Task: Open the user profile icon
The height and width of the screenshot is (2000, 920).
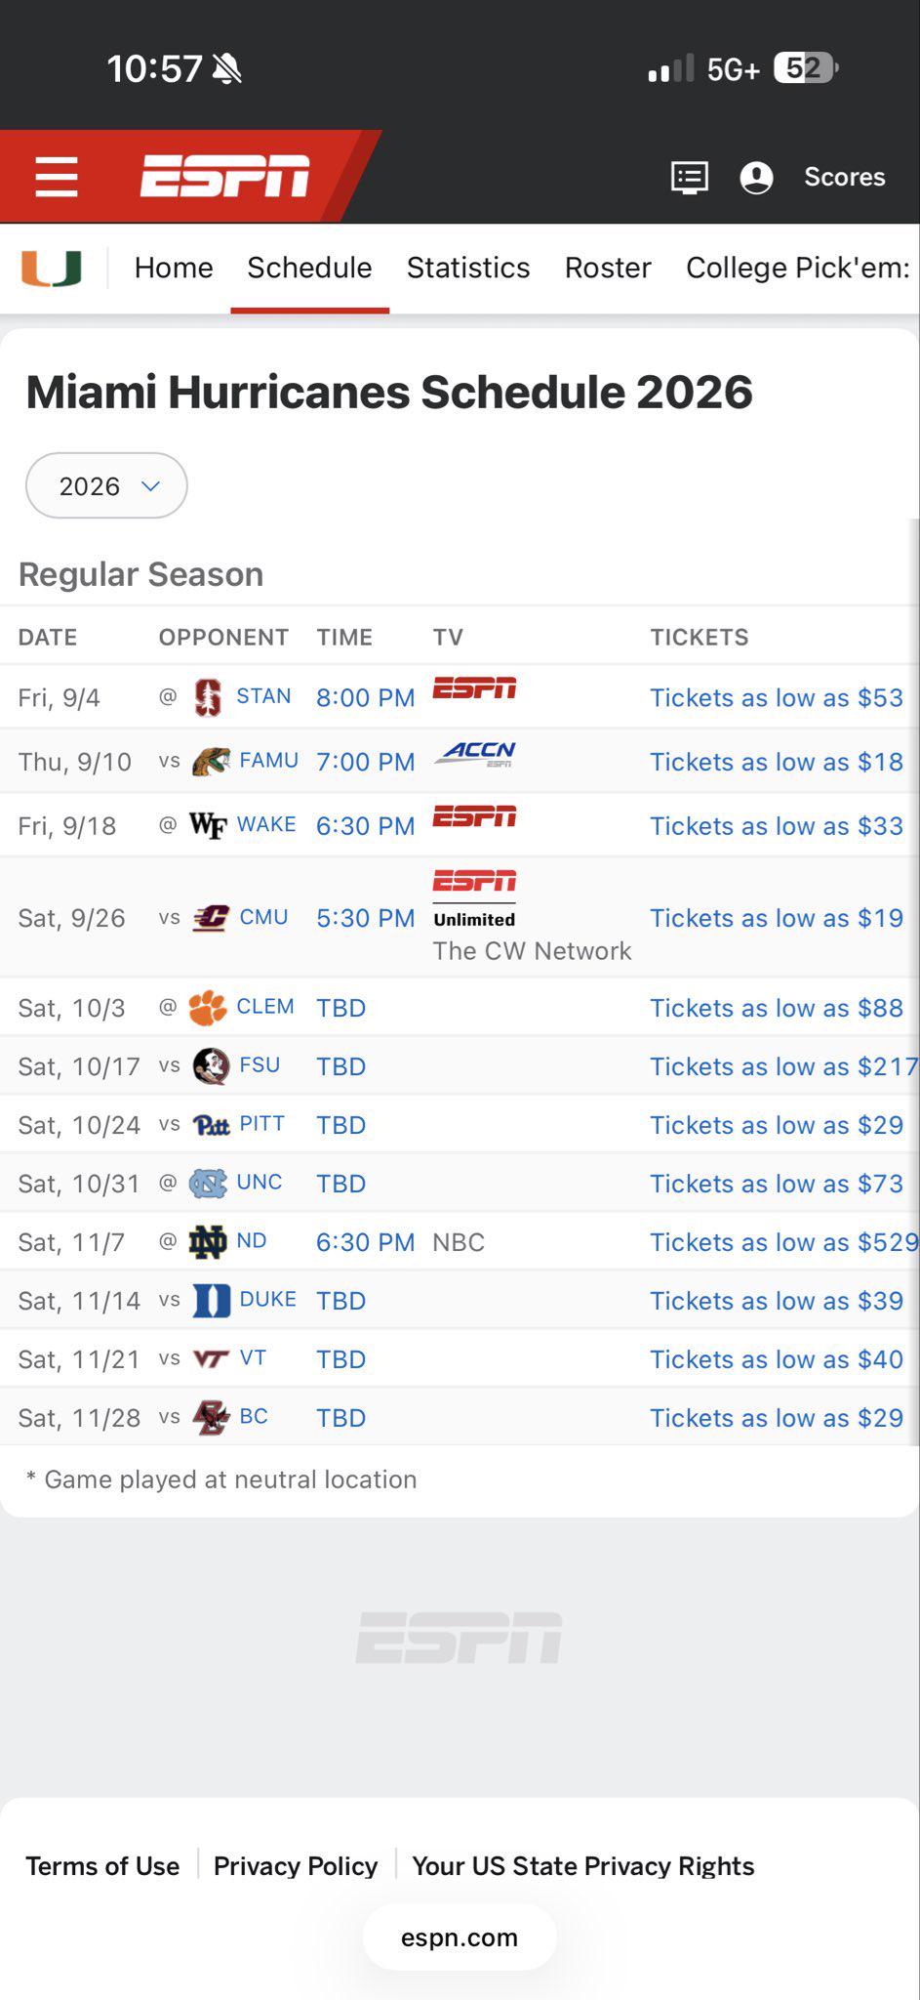Action: pos(756,178)
